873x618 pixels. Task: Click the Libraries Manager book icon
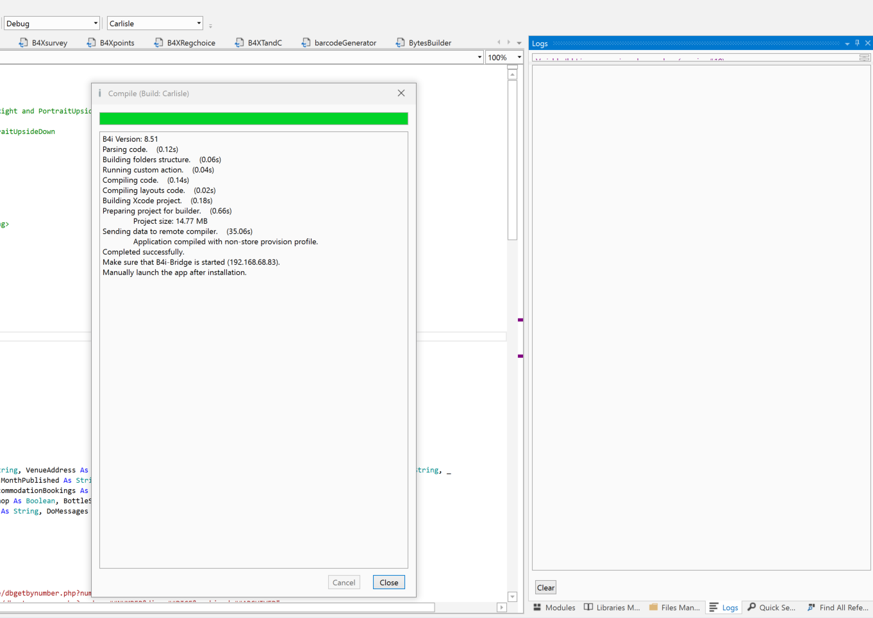588,607
